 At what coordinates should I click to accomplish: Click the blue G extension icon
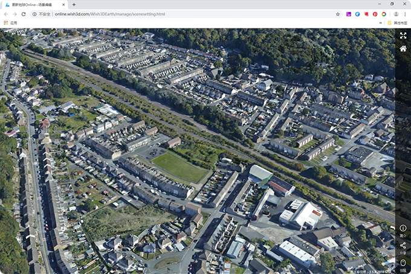357,14
